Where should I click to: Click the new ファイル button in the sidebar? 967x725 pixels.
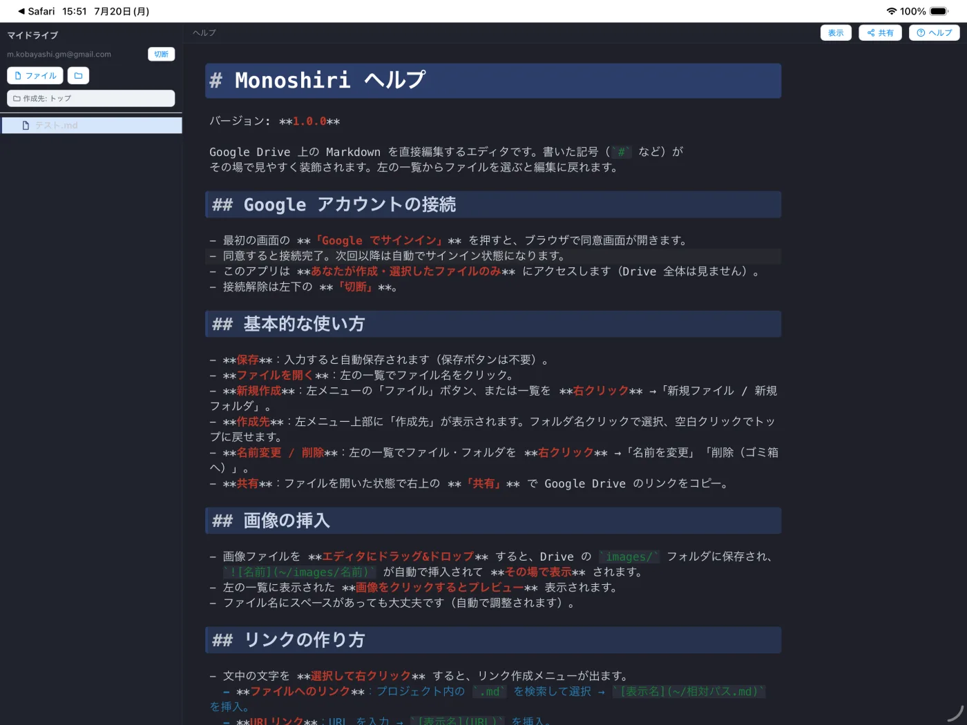tap(35, 76)
